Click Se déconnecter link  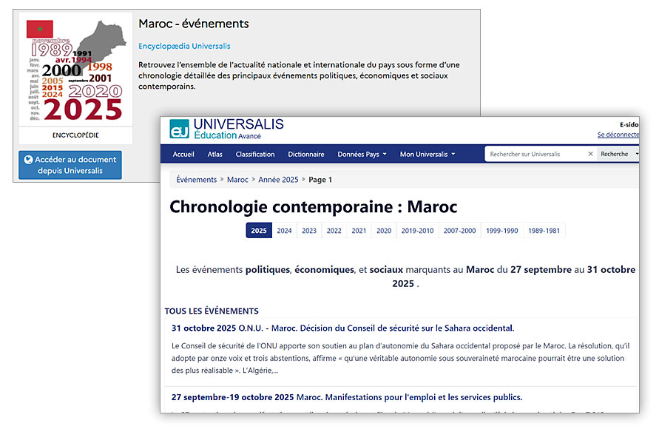coord(618,135)
